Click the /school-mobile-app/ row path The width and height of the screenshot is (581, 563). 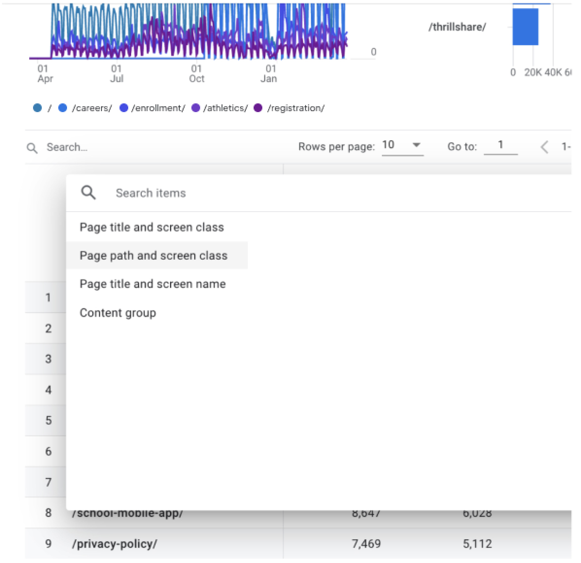tap(127, 513)
